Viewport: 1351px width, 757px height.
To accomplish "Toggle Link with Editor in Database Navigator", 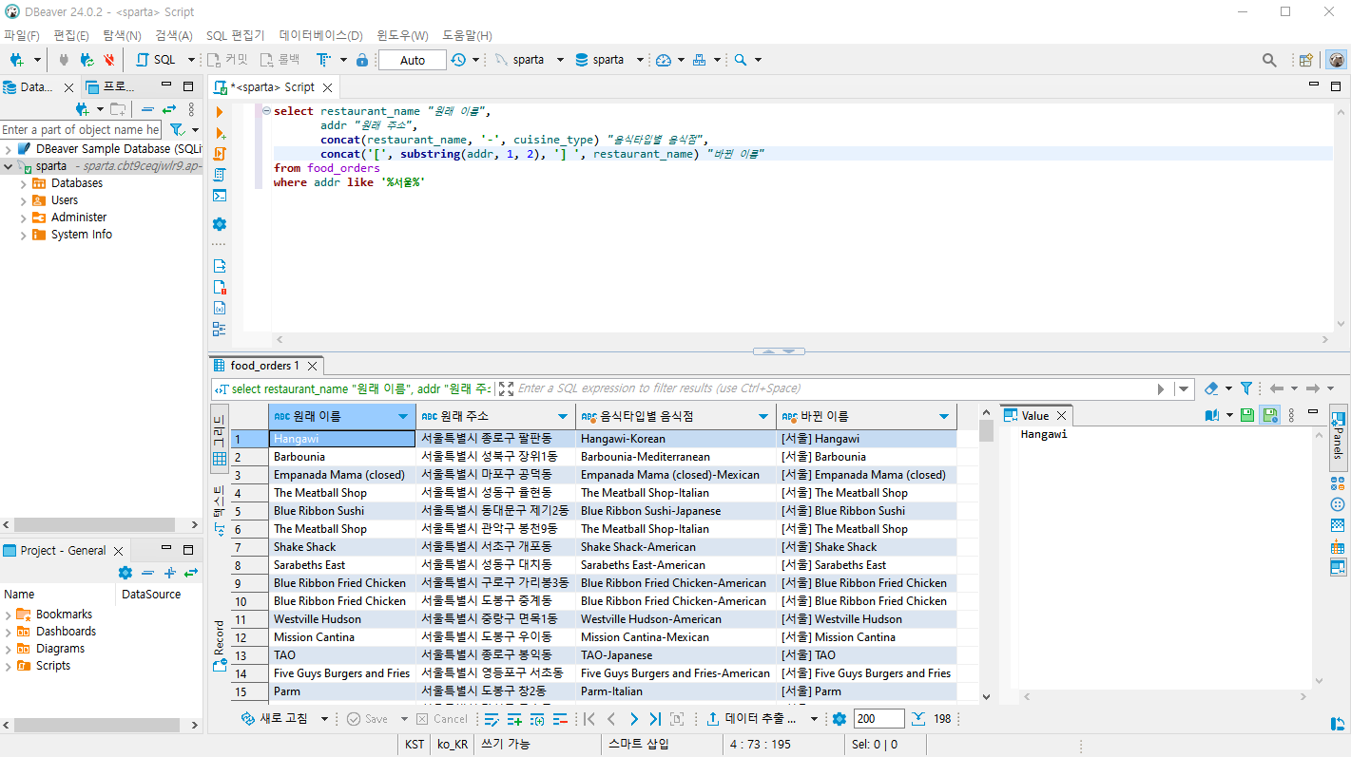I will (169, 109).
